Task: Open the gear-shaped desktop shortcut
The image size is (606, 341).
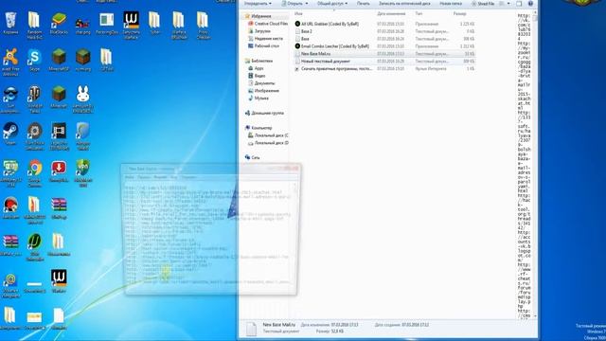Action: (34, 136)
